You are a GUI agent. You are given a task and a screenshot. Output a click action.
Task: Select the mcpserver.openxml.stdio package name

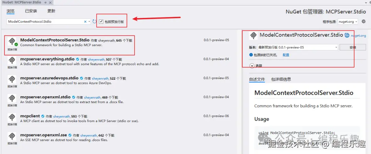click(45, 97)
